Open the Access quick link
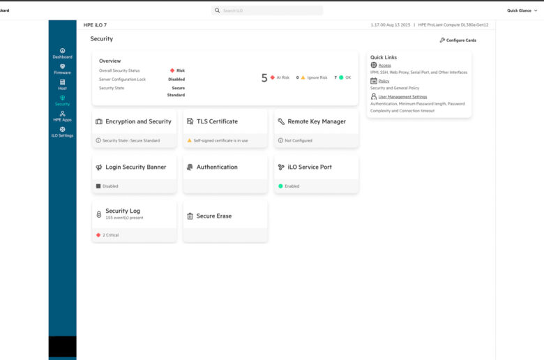Image resolution: width=544 pixels, height=360 pixels. (x=384, y=66)
